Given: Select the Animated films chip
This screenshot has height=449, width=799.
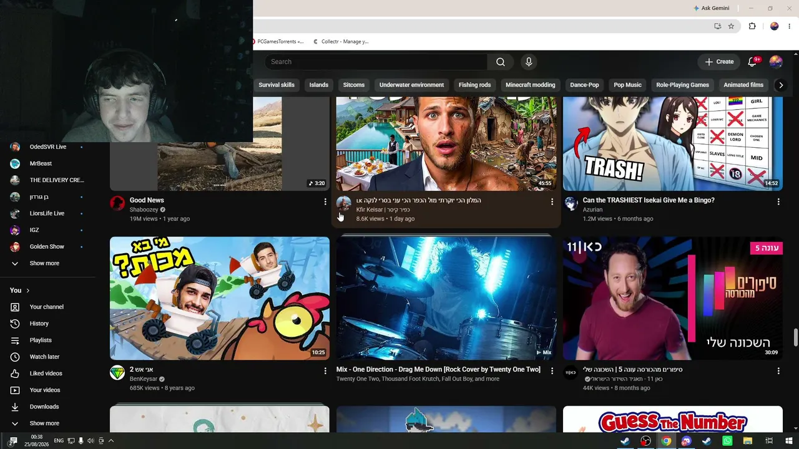Looking at the screenshot, I should coord(743,85).
